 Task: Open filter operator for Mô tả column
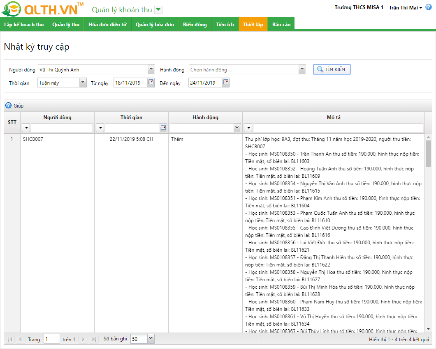click(x=248, y=128)
